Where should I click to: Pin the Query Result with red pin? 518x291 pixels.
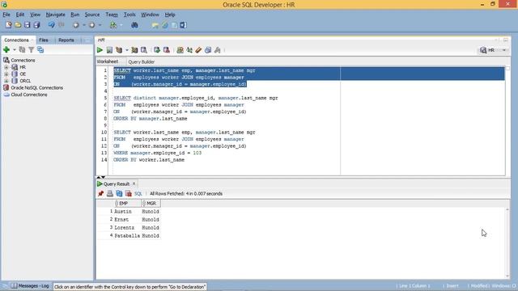(x=100, y=194)
